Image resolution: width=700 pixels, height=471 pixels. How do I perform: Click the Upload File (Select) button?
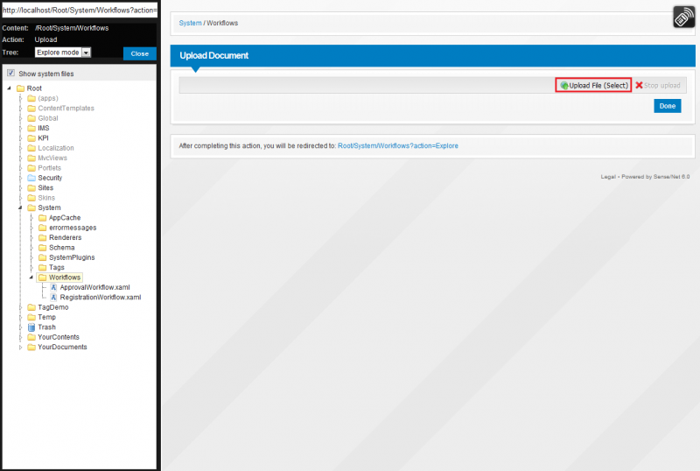[x=593, y=85]
